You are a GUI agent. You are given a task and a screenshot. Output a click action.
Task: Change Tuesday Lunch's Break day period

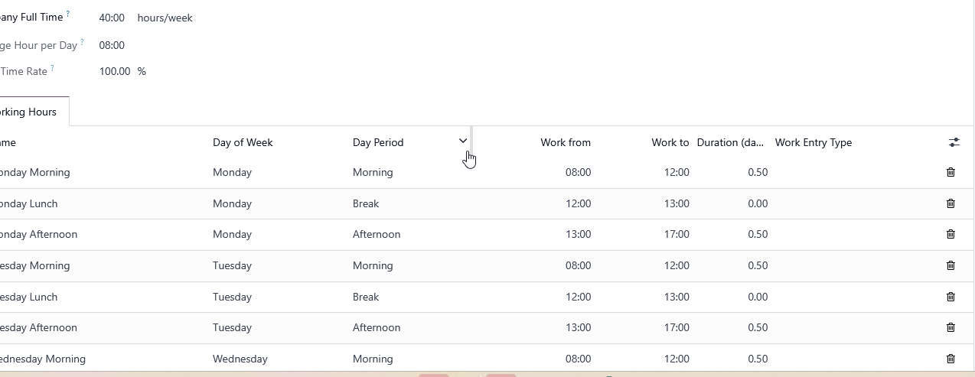click(x=410, y=297)
